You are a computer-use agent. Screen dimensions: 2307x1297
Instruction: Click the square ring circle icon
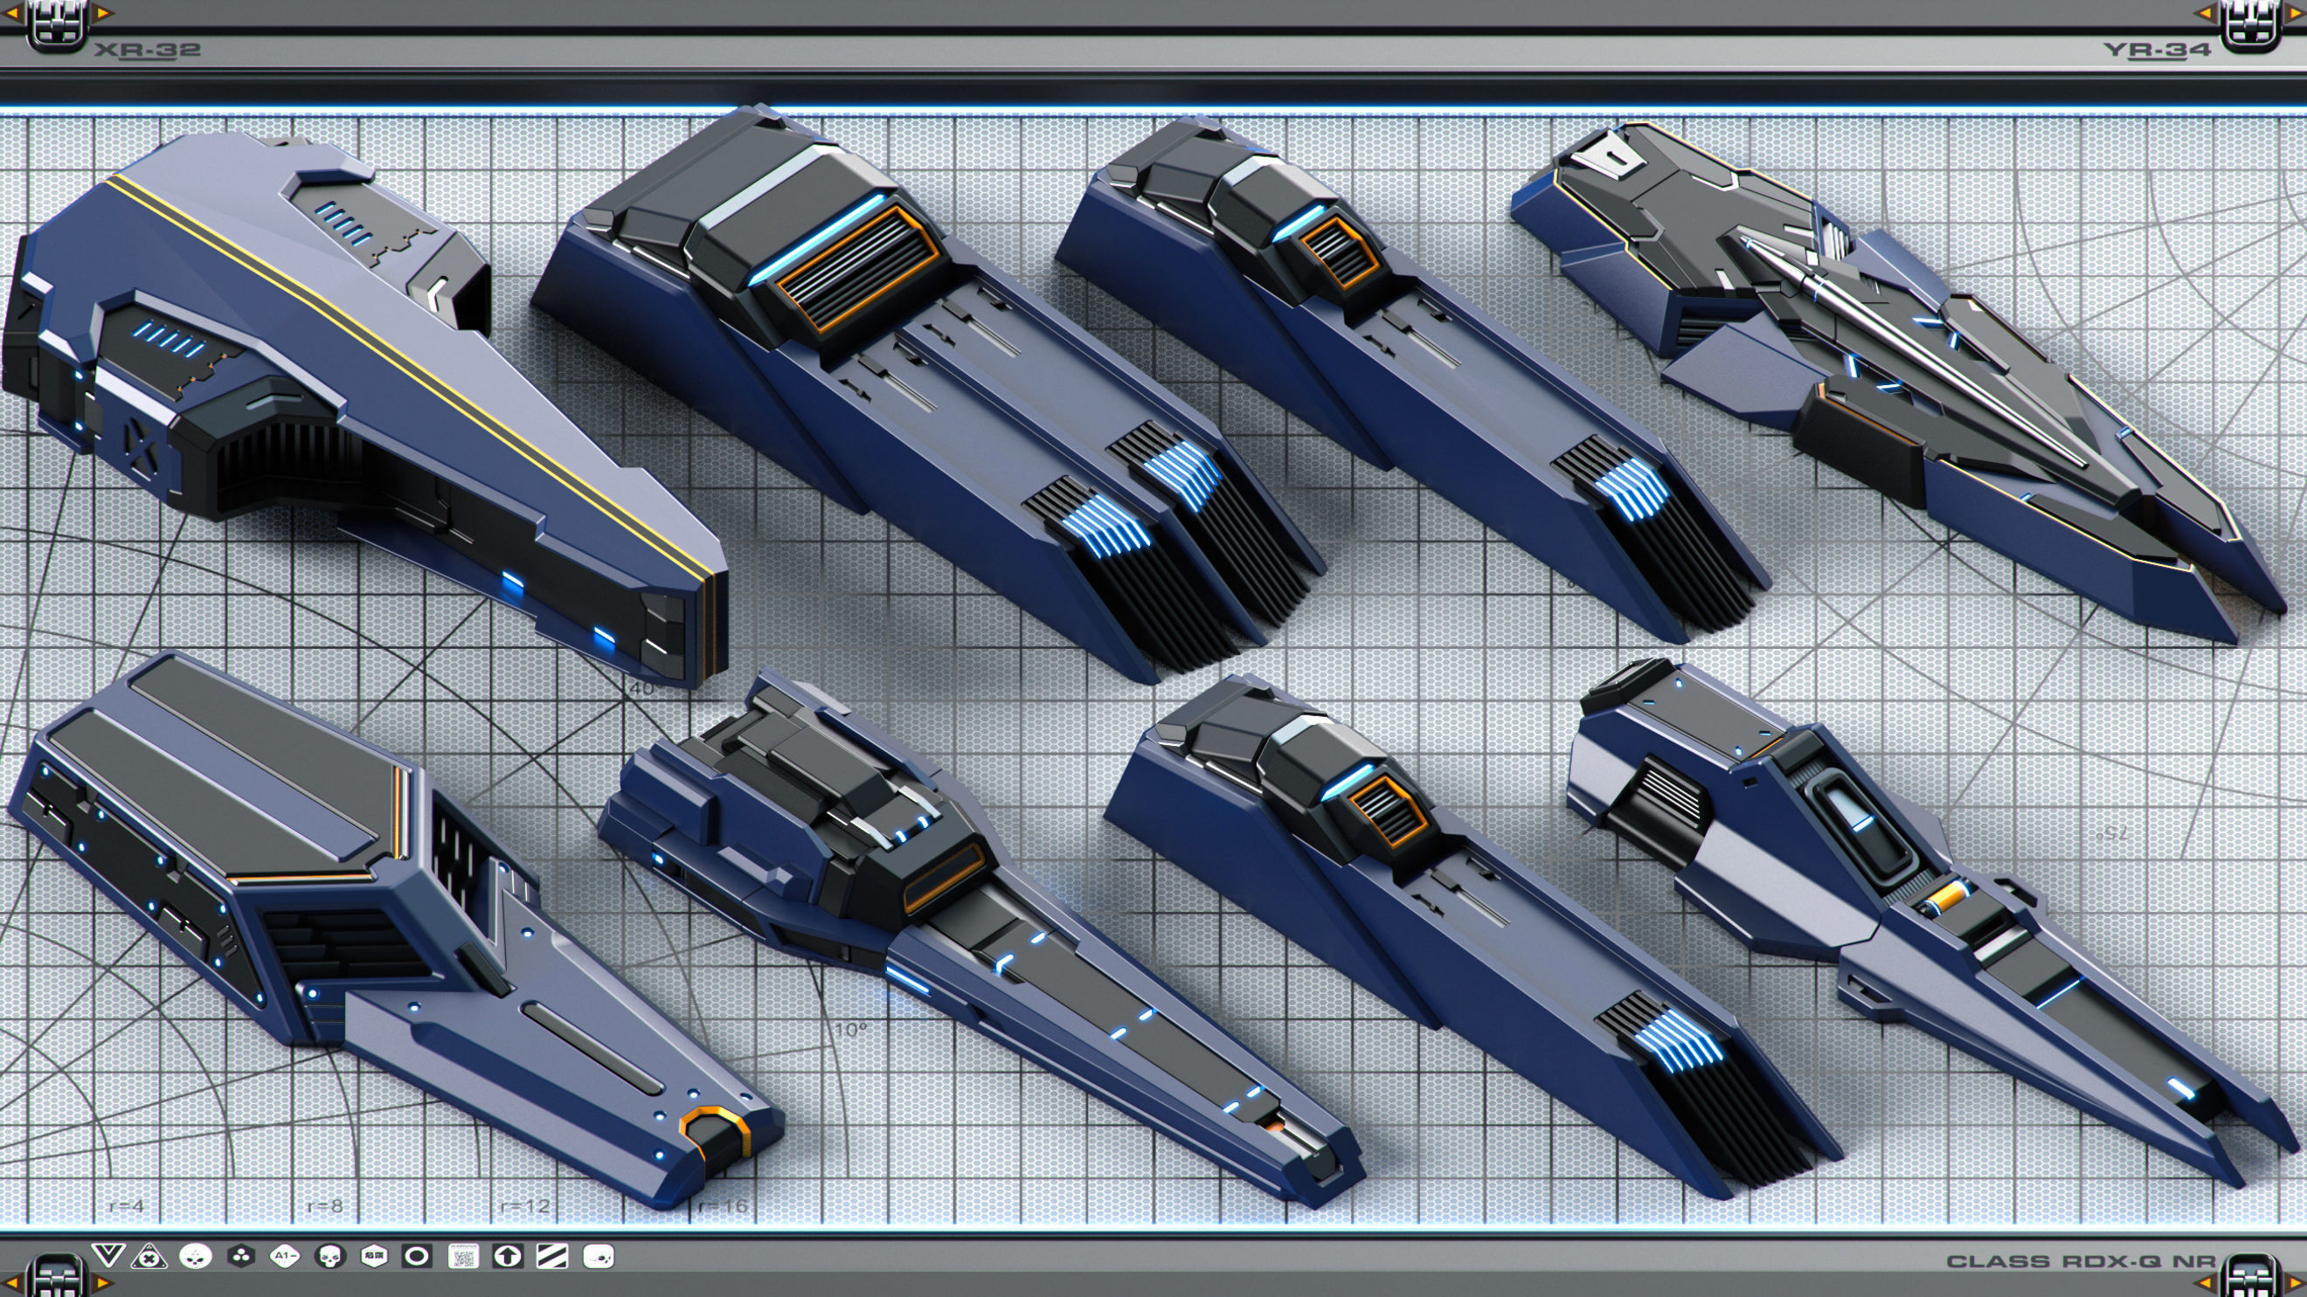point(418,1256)
